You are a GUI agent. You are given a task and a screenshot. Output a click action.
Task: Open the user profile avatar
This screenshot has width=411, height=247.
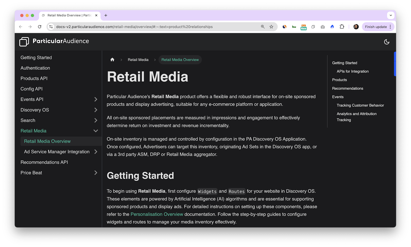(356, 27)
